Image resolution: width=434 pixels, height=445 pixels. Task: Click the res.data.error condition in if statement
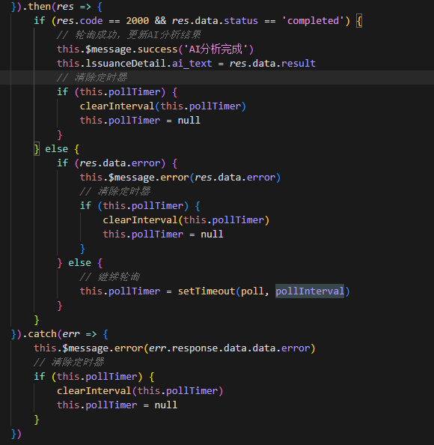tap(120, 163)
